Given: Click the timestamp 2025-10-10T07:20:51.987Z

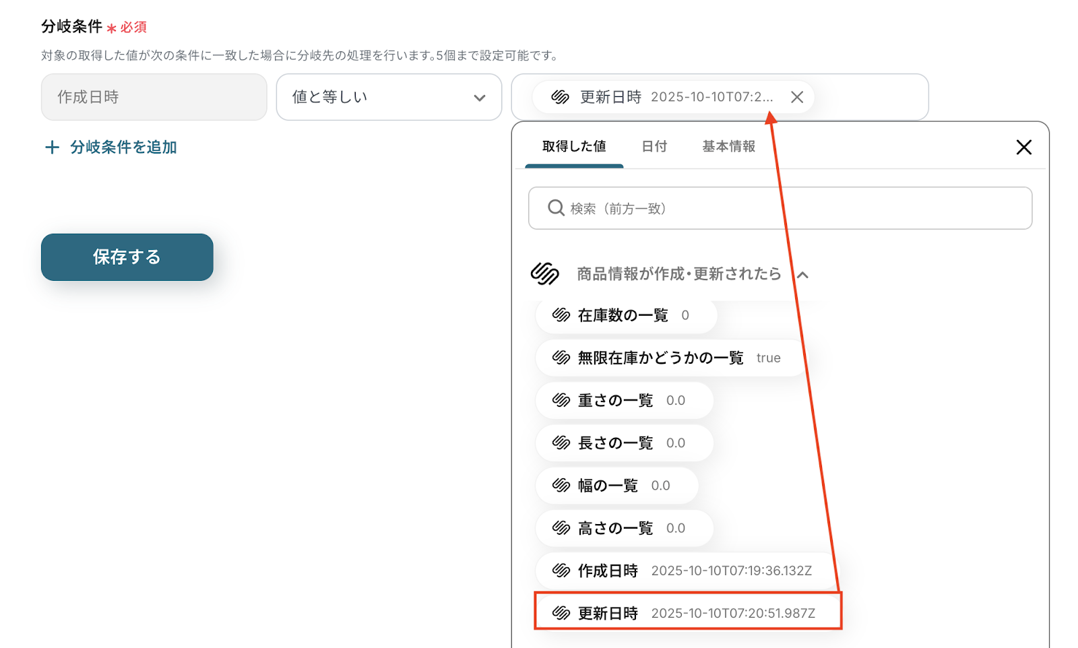Looking at the screenshot, I should (733, 613).
